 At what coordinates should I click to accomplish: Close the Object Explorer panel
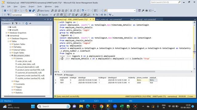tap(50, 20)
